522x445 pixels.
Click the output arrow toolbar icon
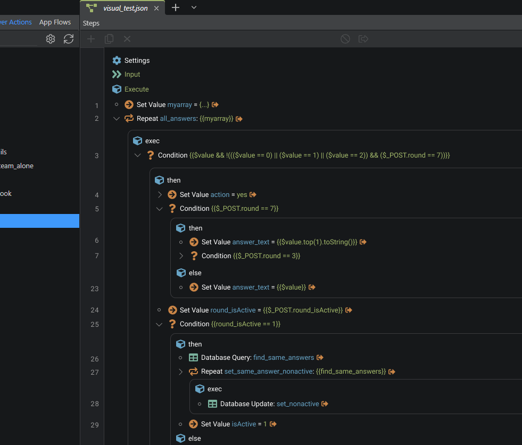click(x=363, y=39)
